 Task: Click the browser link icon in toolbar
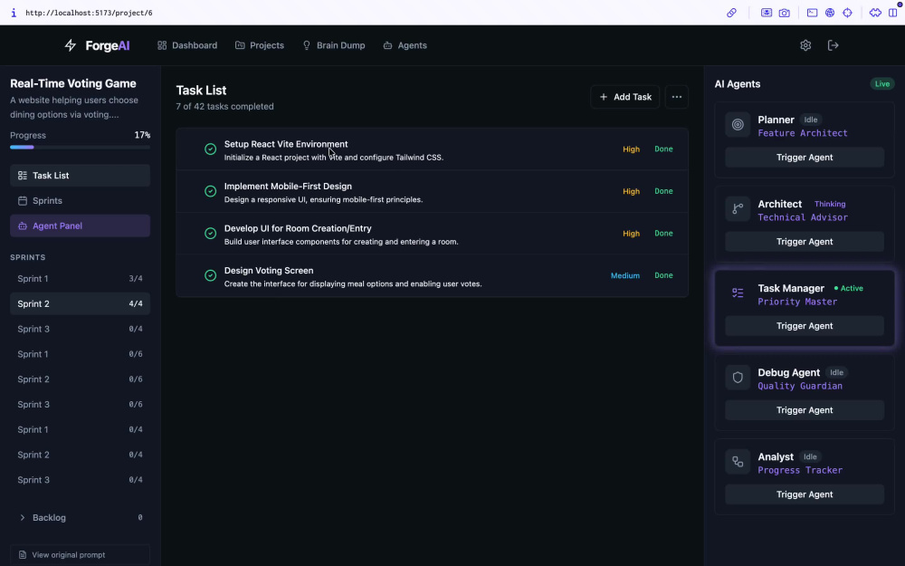[x=731, y=13]
